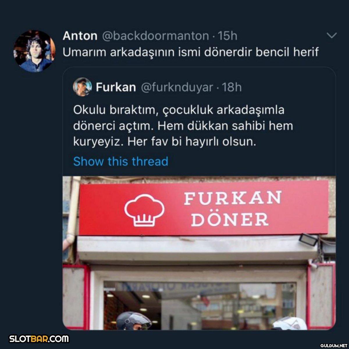Click Anton's tweet text about dönerdir
This screenshot has width=349, height=349.
click(x=191, y=52)
